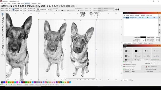Open the Laser Tools menu

click(21, 3)
